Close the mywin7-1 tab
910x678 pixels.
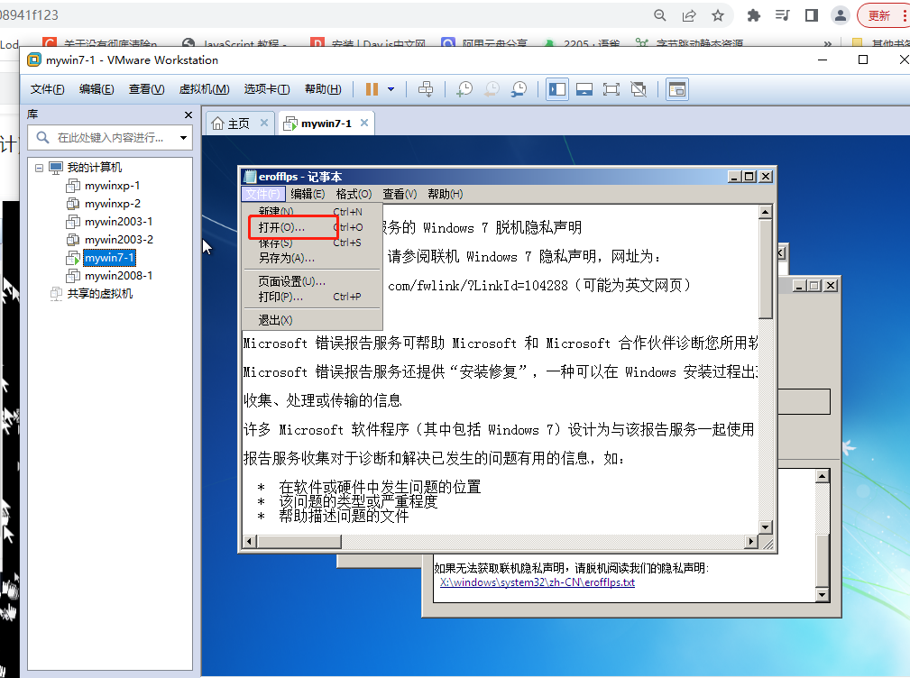click(x=364, y=123)
